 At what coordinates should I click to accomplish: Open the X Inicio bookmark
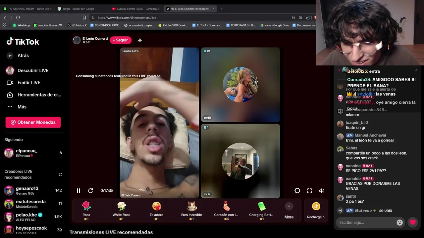click(x=77, y=25)
